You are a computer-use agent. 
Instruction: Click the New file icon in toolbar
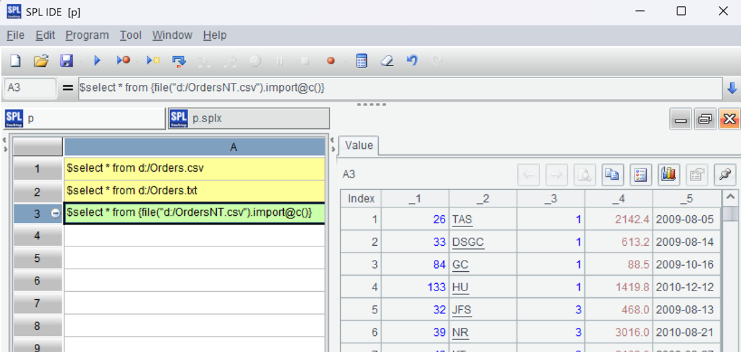[x=15, y=61]
